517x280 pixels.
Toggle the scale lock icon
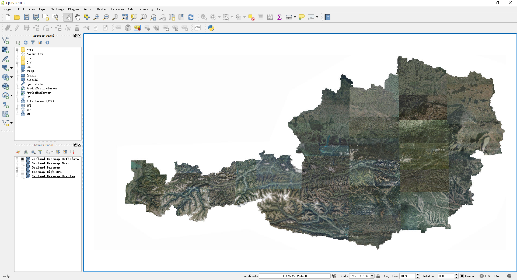point(378,276)
